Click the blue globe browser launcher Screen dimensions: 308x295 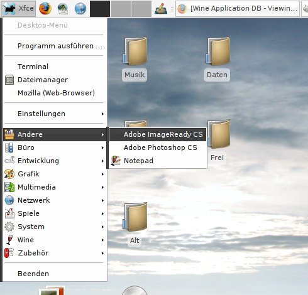point(80,9)
